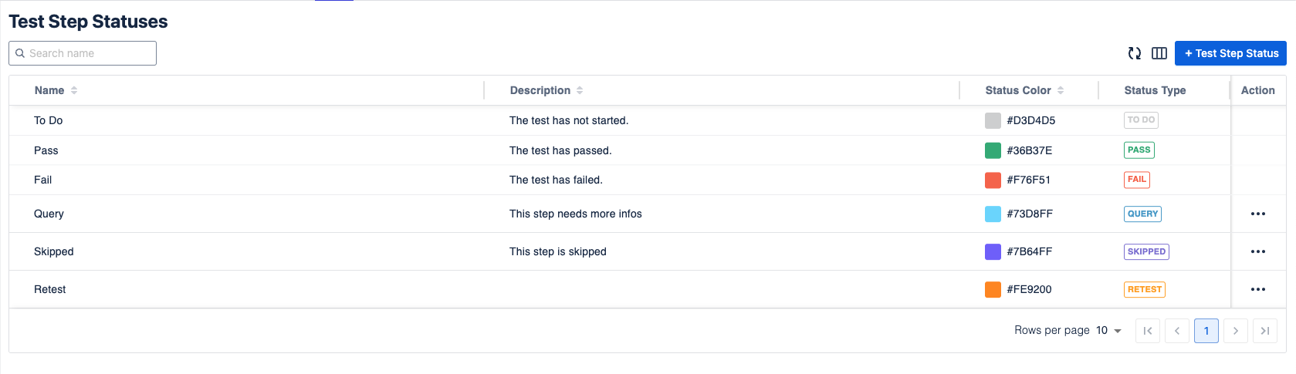The image size is (1296, 374).
Task: Click the orange Retest color swatch
Action: click(x=993, y=289)
